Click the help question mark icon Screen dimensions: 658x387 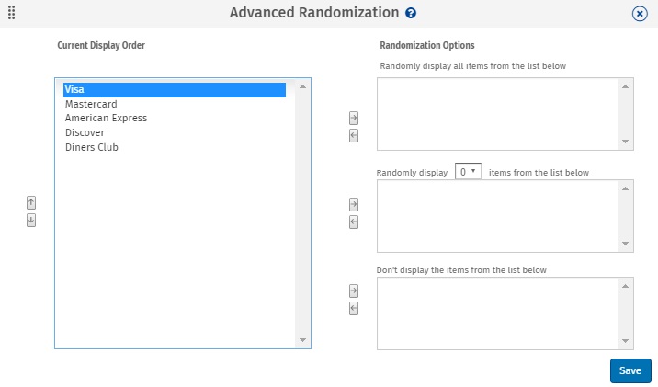[x=411, y=13]
